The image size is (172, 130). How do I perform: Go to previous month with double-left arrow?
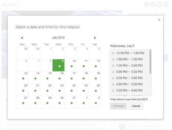[22, 38]
